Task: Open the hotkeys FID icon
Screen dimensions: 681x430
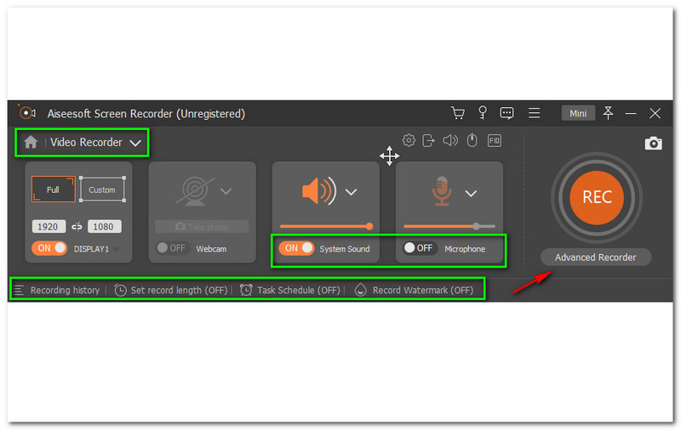Action: pos(495,140)
